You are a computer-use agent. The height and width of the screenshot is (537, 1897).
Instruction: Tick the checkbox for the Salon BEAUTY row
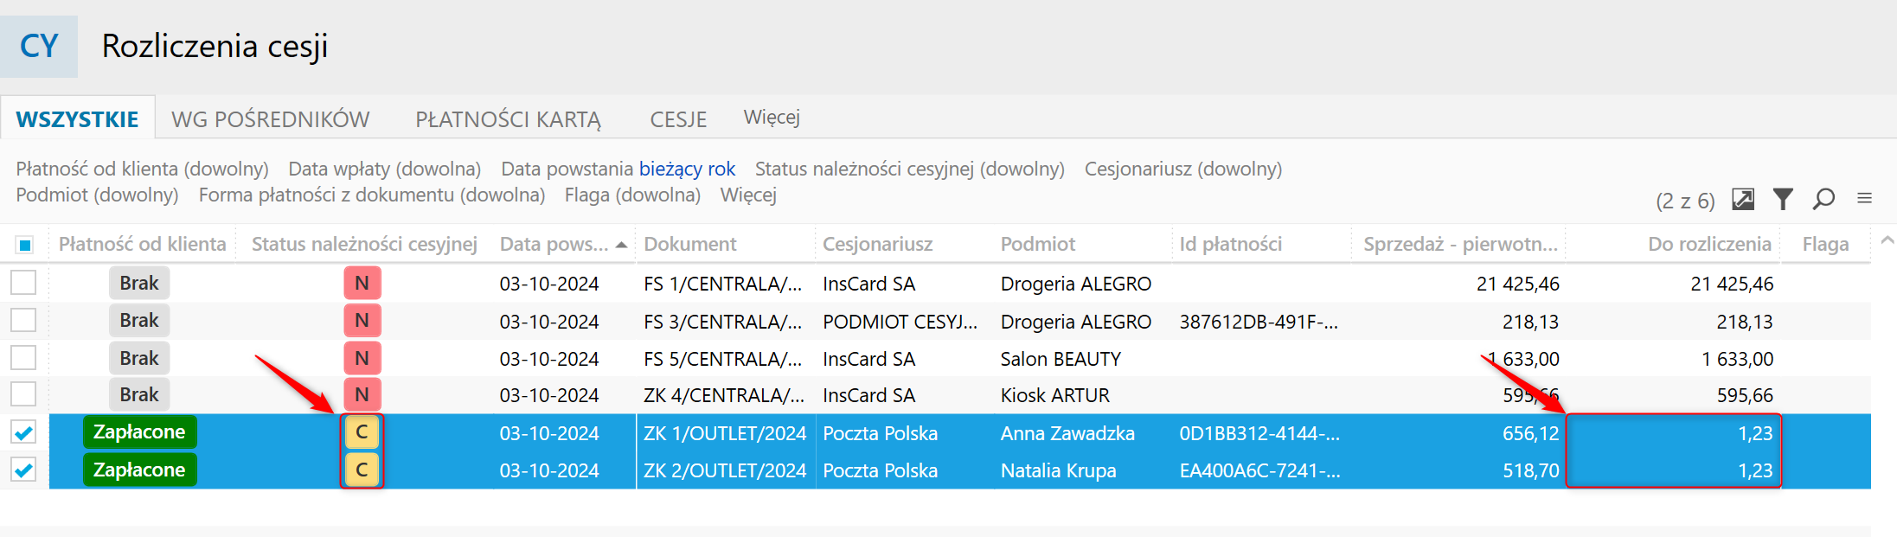pyautogui.click(x=24, y=358)
